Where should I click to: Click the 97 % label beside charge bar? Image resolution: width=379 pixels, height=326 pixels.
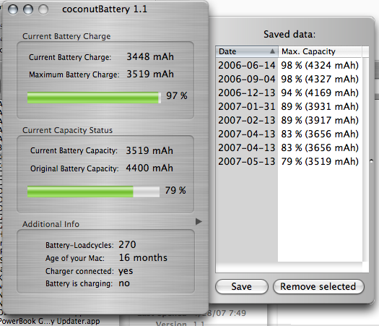click(177, 95)
